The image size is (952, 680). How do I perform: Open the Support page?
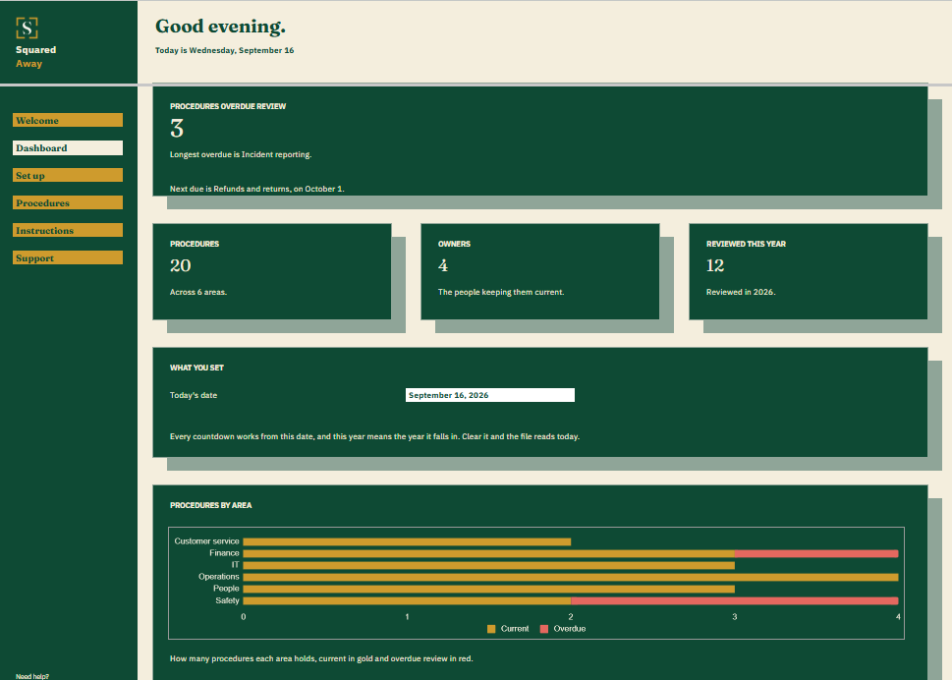pyautogui.click(x=68, y=258)
